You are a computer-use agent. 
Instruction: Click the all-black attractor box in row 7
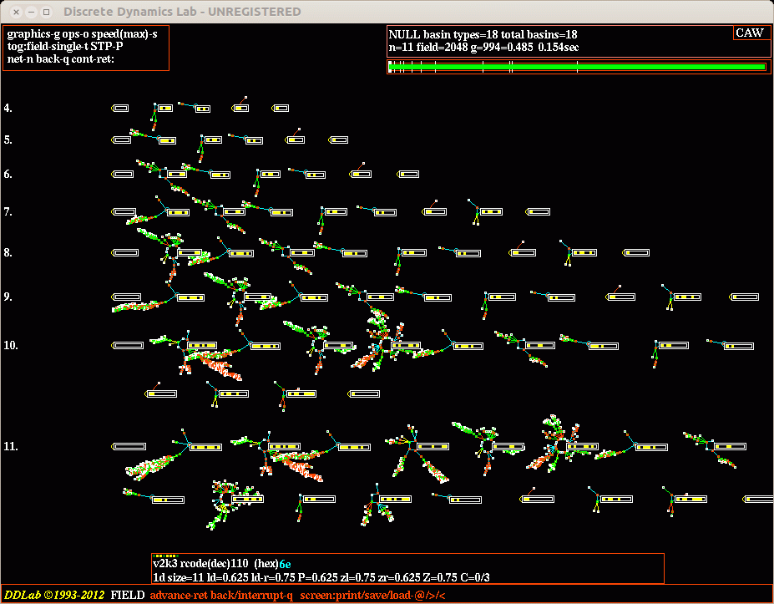[124, 212]
